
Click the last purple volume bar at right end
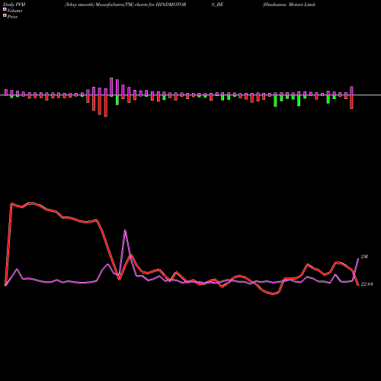tap(351, 91)
